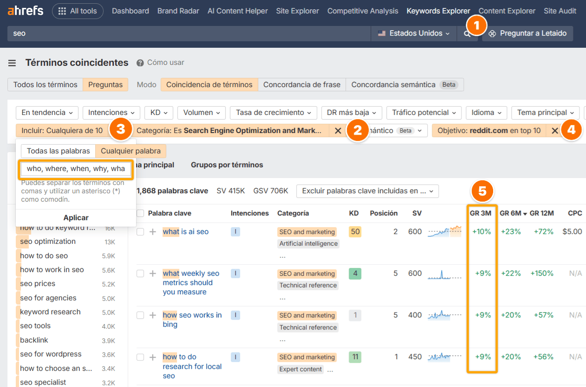Select Concordancia de frase mode

pos(302,84)
